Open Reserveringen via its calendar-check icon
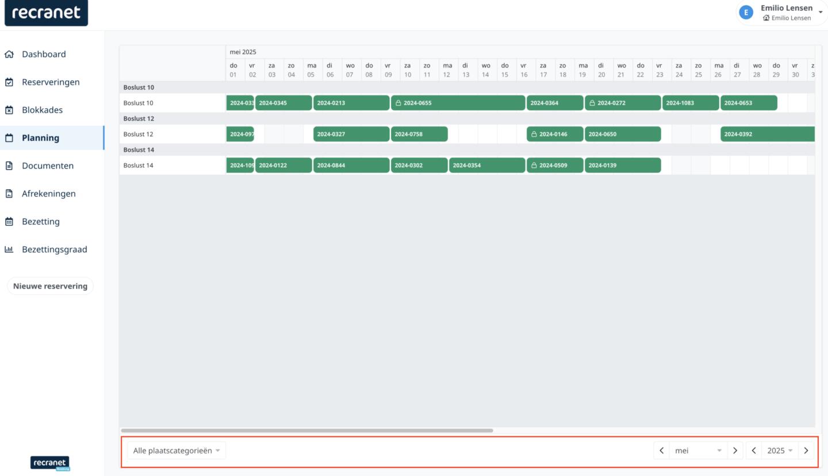This screenshot has height=476, width=828. coord(9,82)
